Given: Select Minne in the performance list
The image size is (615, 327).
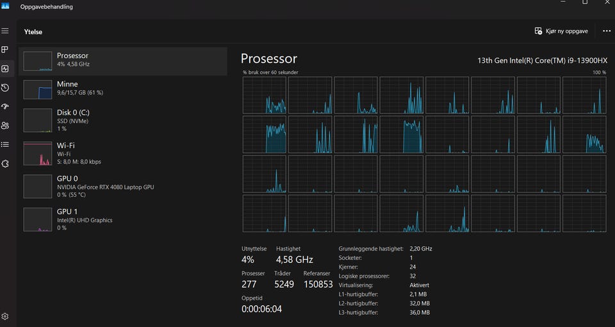Looking at the screenshot, I should [x=123, y=90].
